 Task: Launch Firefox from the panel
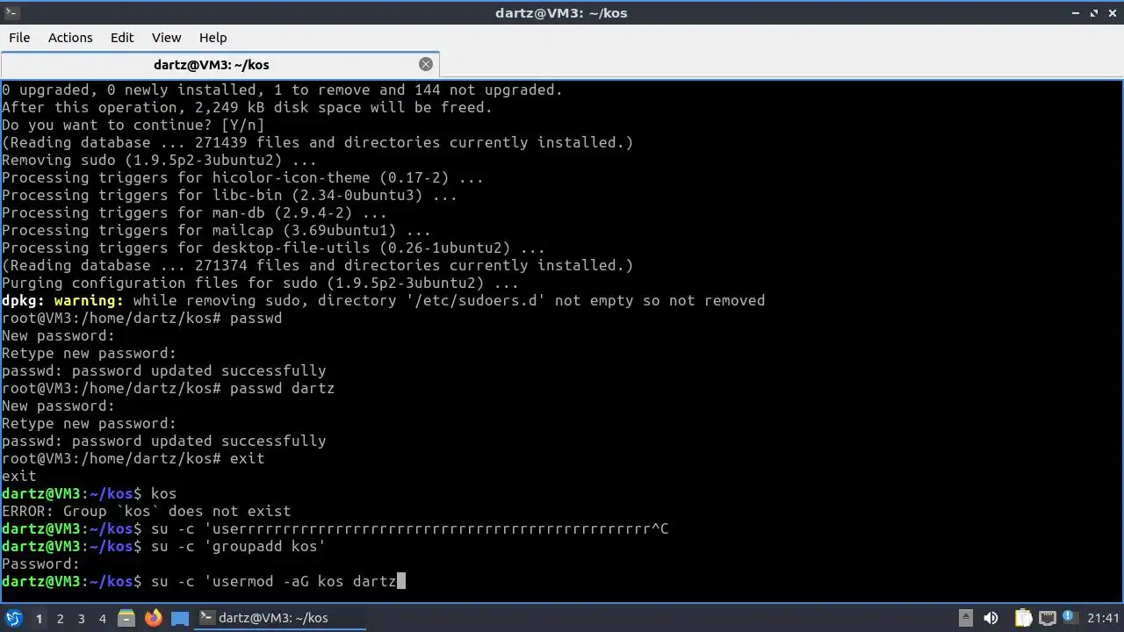[154, 618]
